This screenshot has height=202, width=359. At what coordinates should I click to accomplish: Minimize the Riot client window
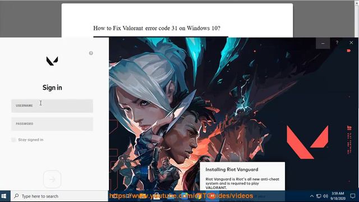click(323, 43)
